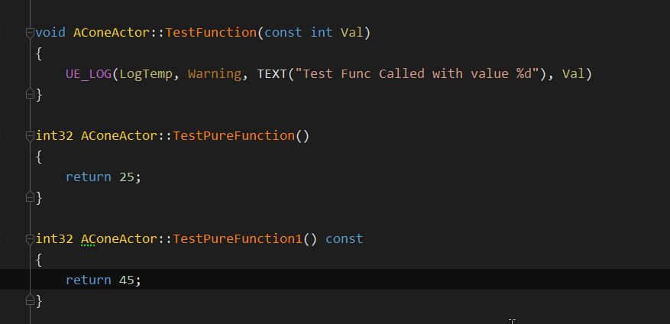Collapse the TestFunction code block
The width and height of the screenshot is (670, 324).
click(30, 33)
